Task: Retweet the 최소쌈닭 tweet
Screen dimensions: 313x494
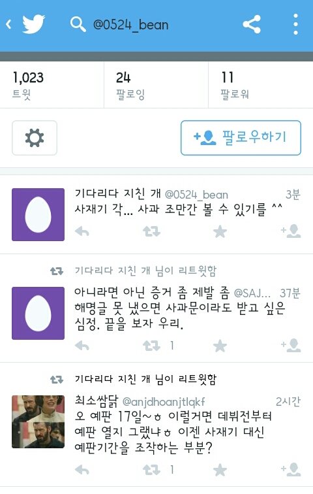Action: click(151, 470)
